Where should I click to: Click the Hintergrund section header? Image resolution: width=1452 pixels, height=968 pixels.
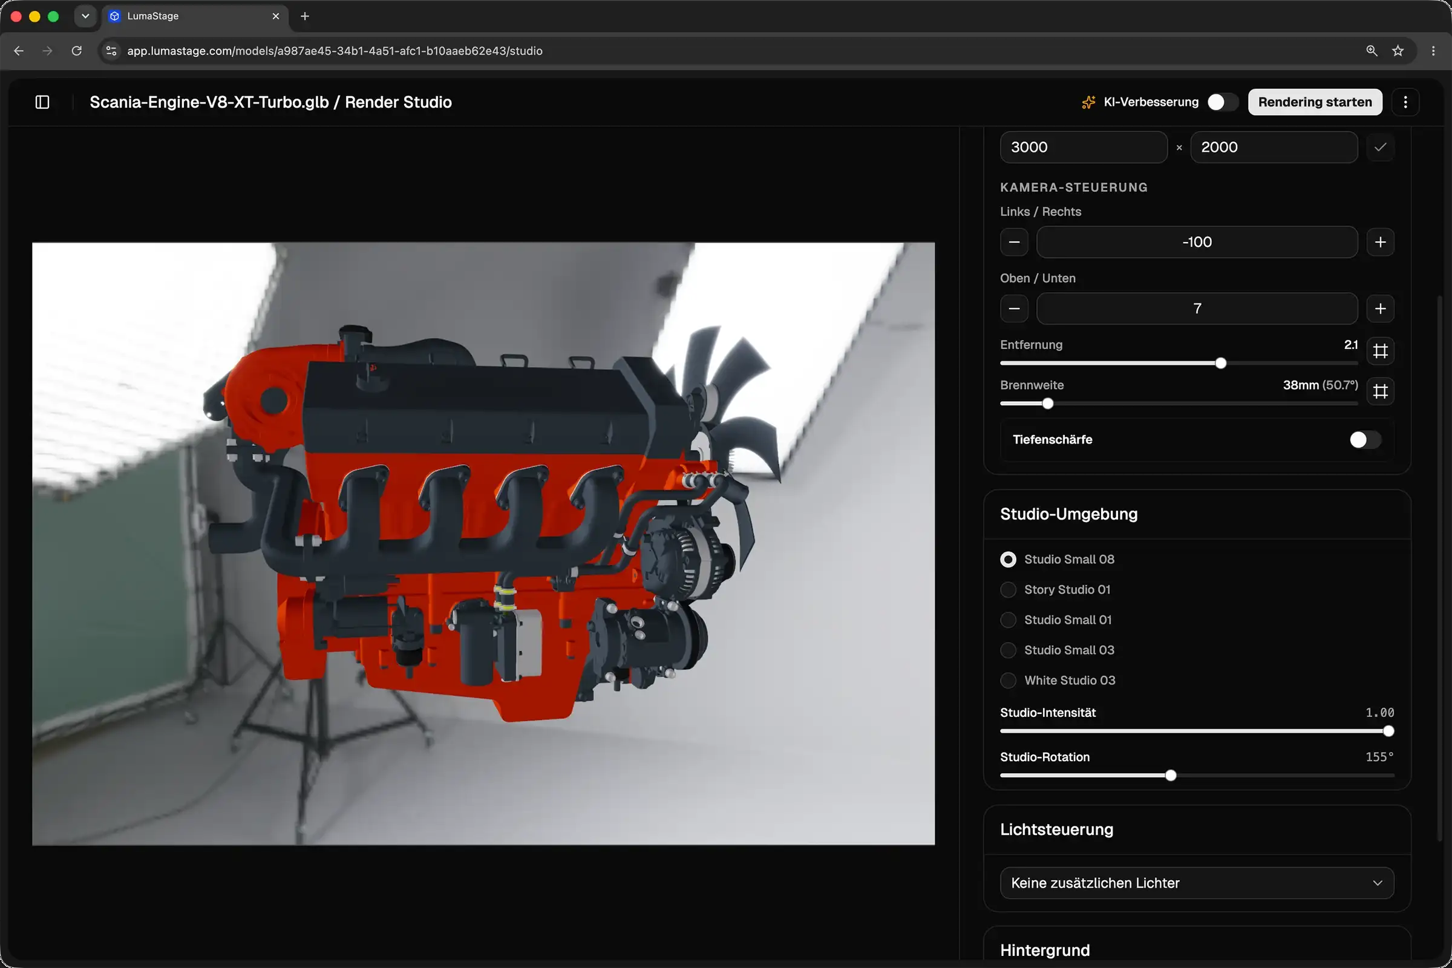pos(1045,950)
